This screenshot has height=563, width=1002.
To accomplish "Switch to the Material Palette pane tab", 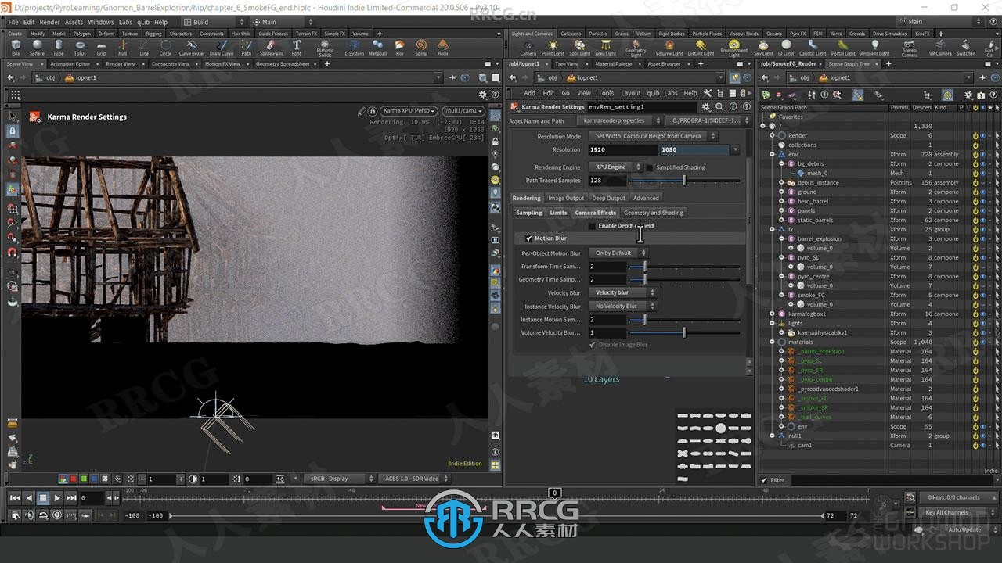I will [x=614, y=64].
